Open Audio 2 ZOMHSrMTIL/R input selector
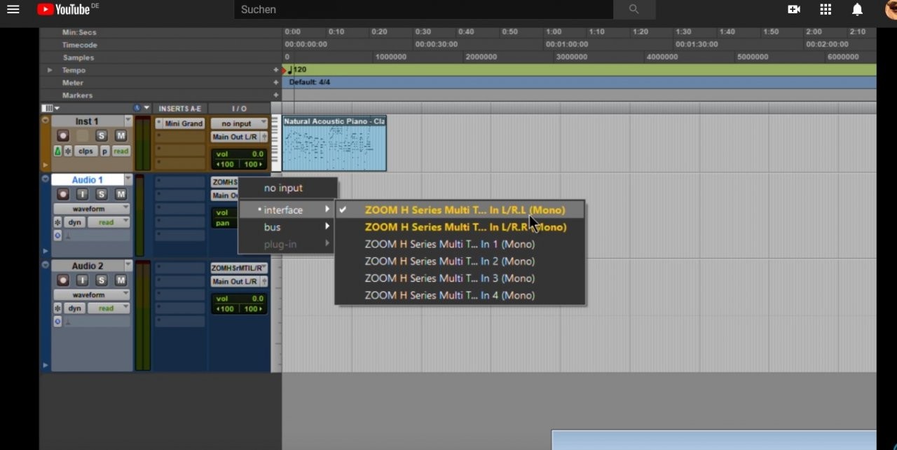897x450 pixels. pos(239,268)
